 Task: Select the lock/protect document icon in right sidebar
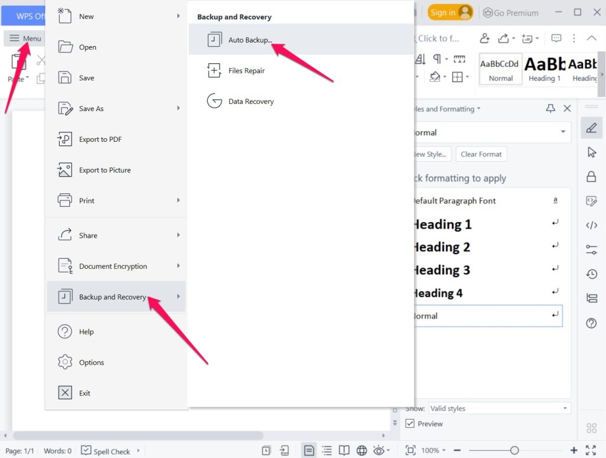(x=592, y=176)
